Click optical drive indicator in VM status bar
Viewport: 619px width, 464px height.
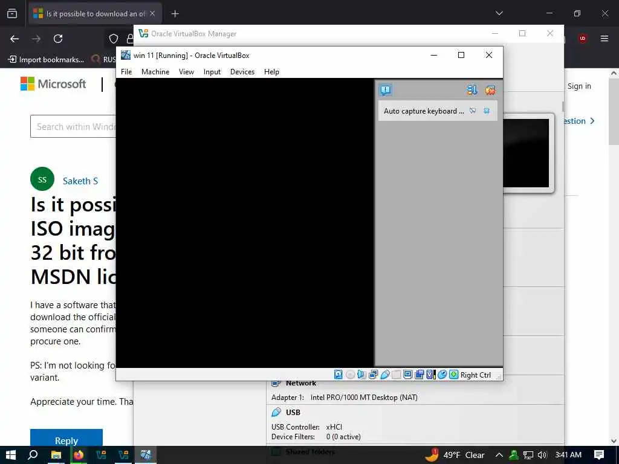(350, 375)
